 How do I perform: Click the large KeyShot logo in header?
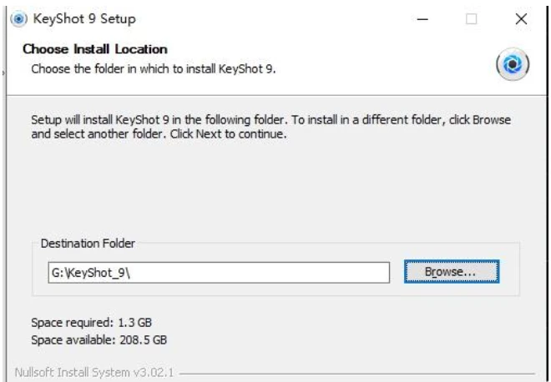[x=513, y=64]
